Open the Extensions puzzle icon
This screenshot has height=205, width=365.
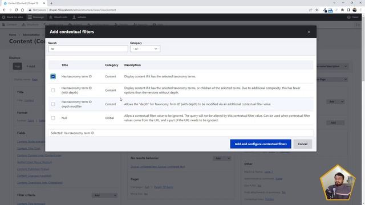coord(342,10)
